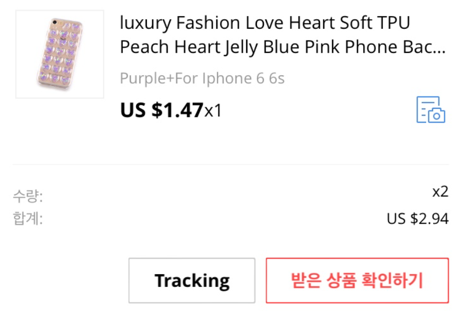Click the 'US' currency prefix of unit price
Viewport: 471px width, 311px height.
133,110
